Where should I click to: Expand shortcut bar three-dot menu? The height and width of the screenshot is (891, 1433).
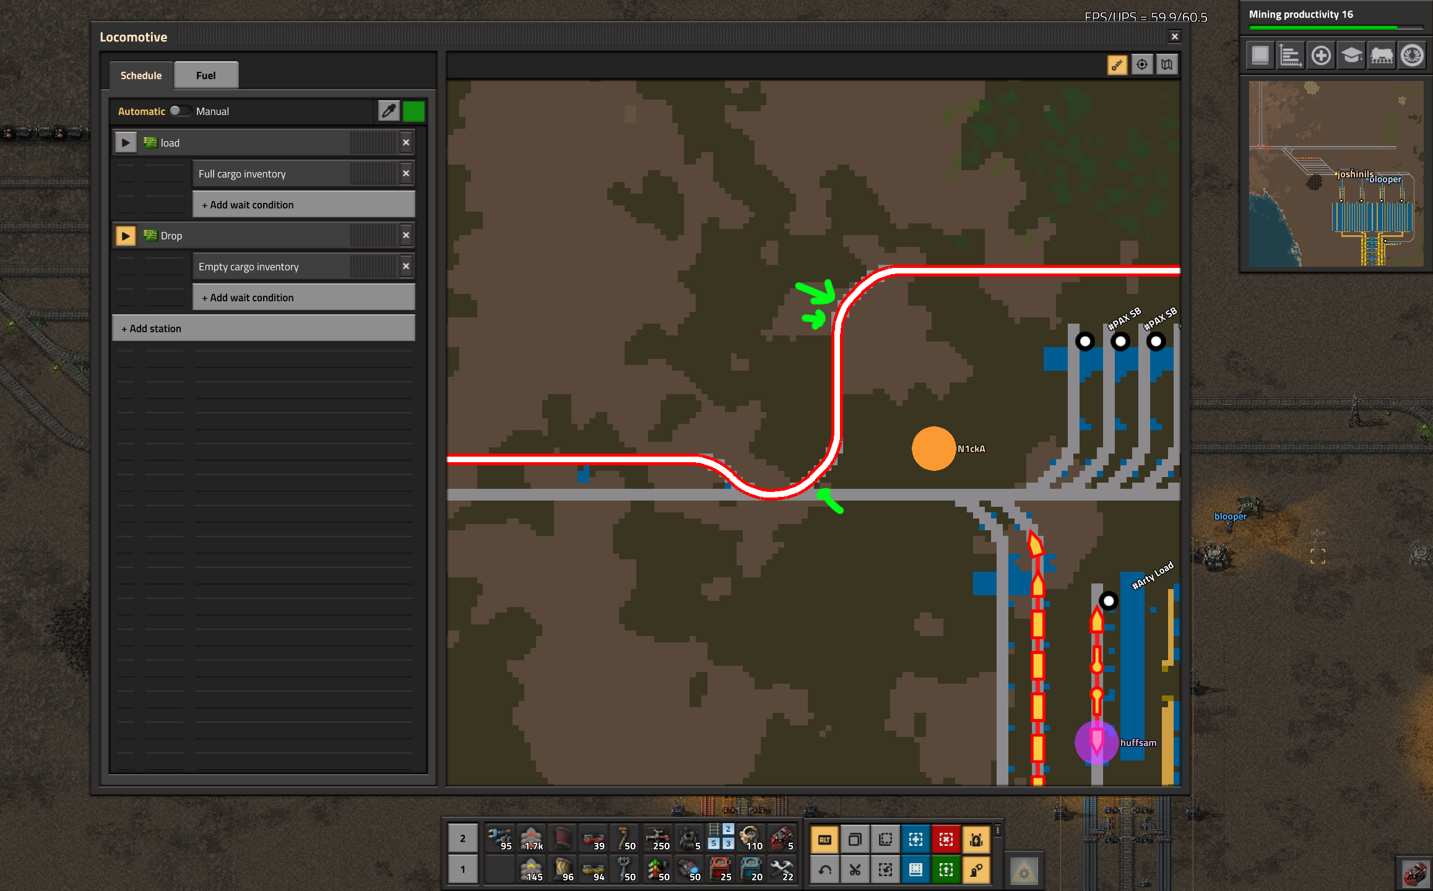tap(998, 831)
